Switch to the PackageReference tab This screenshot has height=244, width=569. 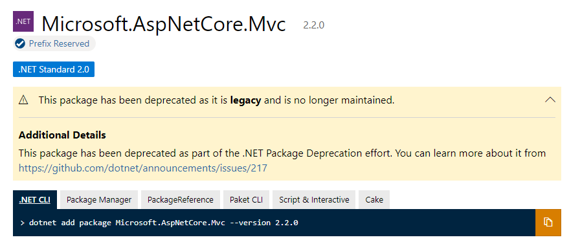point(181,200)
